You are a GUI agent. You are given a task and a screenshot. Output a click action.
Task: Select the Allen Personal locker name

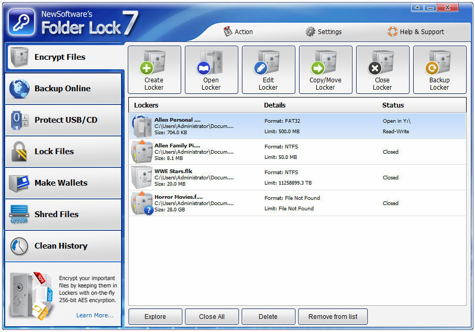(178, 120)
